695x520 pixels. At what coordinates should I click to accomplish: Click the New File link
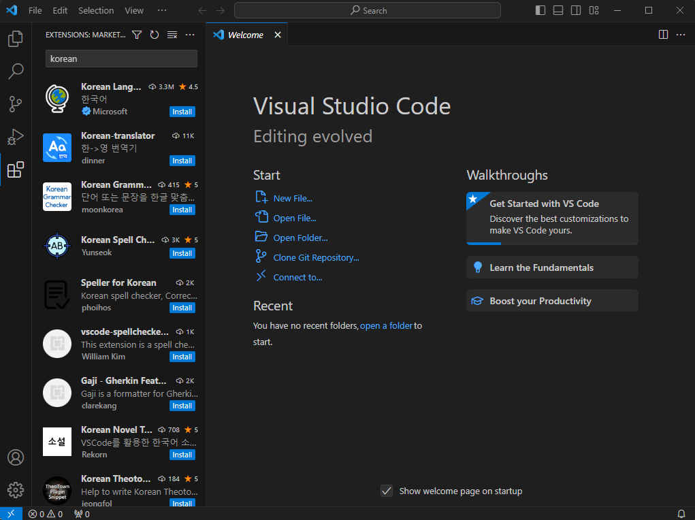pos(293,198)
